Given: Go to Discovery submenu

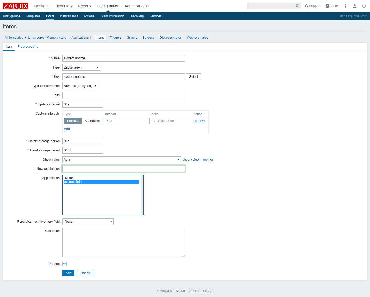Looking at the screenshot, I should pyautogui.click(x=137, y=16).
